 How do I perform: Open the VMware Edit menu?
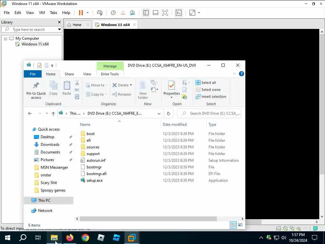[18, 13]
